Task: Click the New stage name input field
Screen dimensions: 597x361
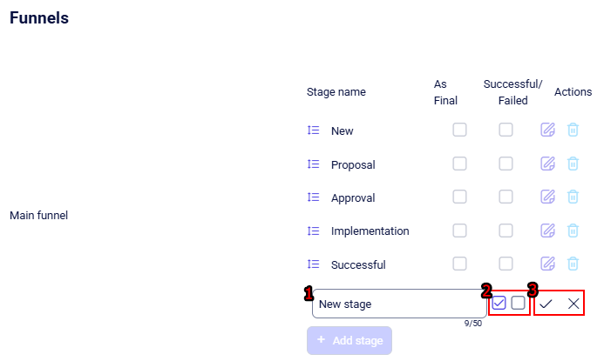Action: [398, 304]
